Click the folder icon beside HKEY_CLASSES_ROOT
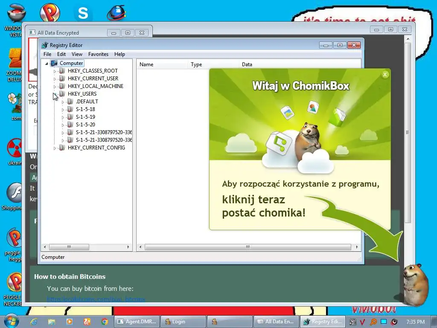This screenshot has height=328, width=437. 62,71
